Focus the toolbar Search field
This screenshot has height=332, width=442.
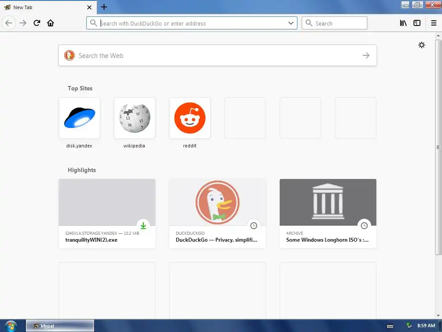pyautogui.click(x=335, y=23)
